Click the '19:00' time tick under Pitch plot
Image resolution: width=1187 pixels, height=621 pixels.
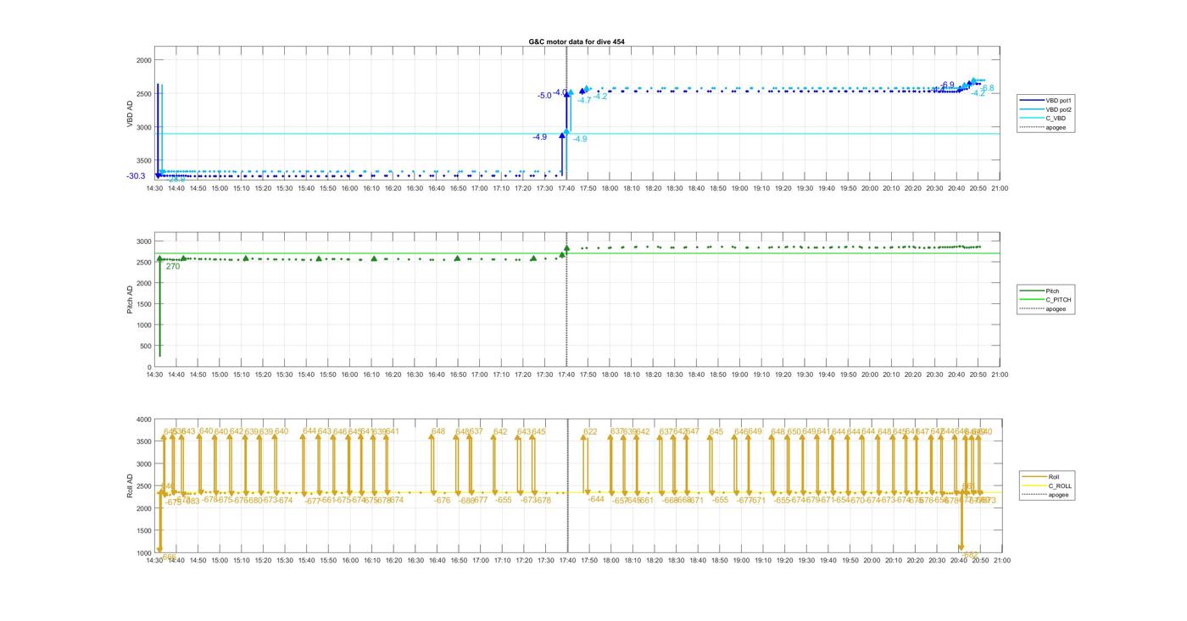(740, 374)
